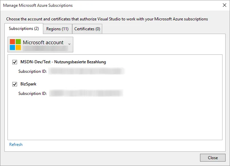The image size is (230, 166).
Task: Click the blurred MSDN-Dev/Test subscription ID value
Action: pyautogui.click(x=86, y=71)
